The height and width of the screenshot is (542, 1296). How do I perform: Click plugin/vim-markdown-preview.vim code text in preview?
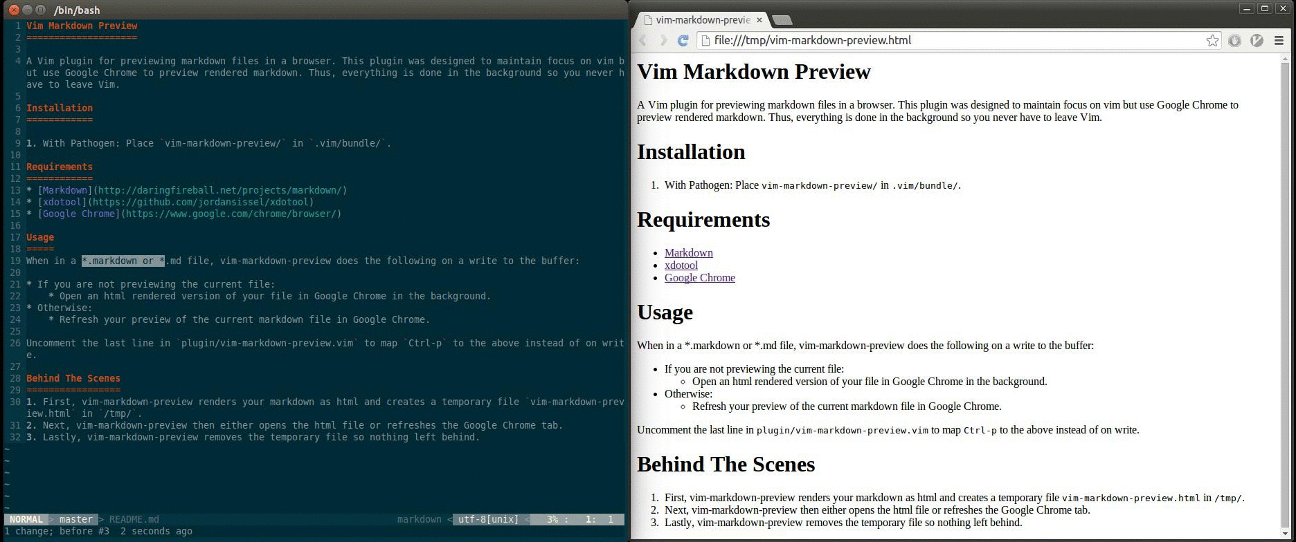pos(842,430)
